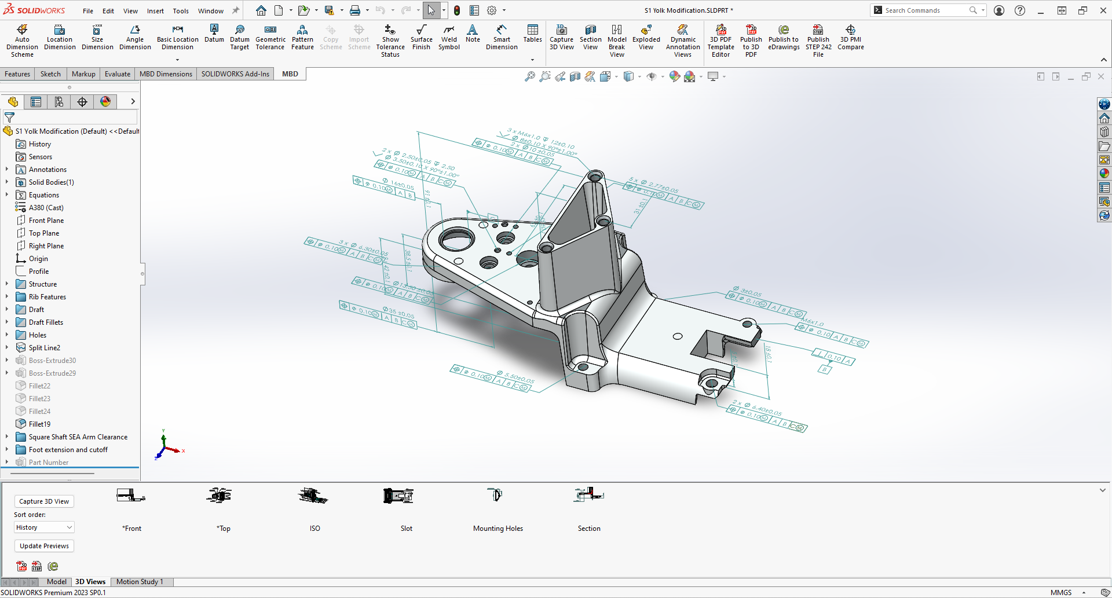The height and width of the screenshot is (598, 1112).
Task: Toggle Show Tolerance Status
Action: point(390,39)
